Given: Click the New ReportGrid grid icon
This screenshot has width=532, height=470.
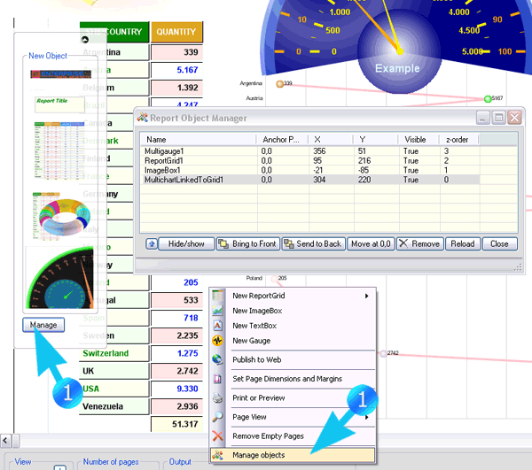Looking at the screenshot, I should (217, 296).
